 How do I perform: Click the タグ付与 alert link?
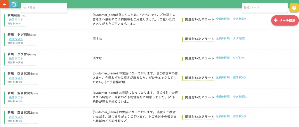tap(239, 58)
